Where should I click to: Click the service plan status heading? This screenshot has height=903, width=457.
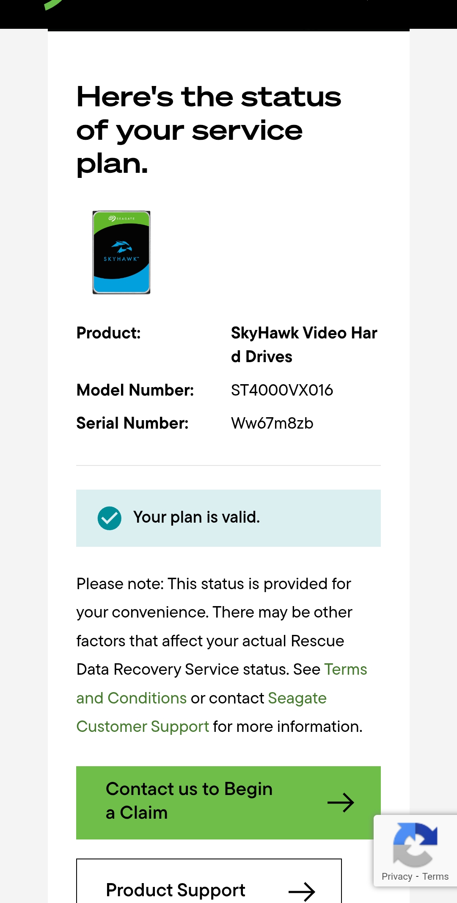click(x=209, y=130)
